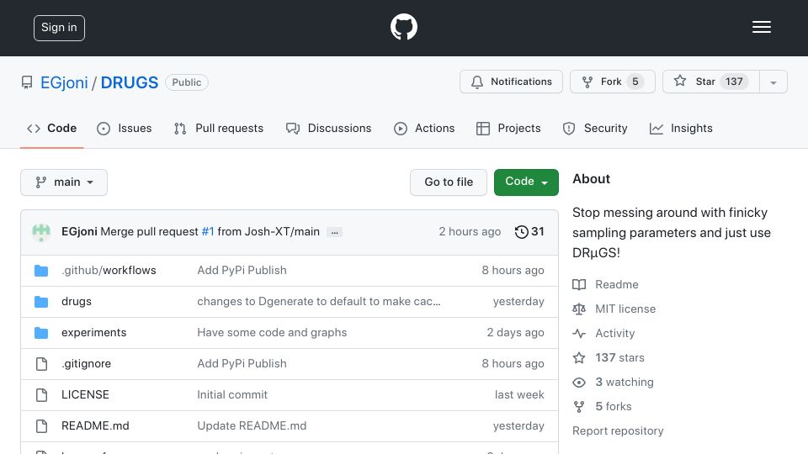Open the DRUGS repository link

click(x=130, y=82)
